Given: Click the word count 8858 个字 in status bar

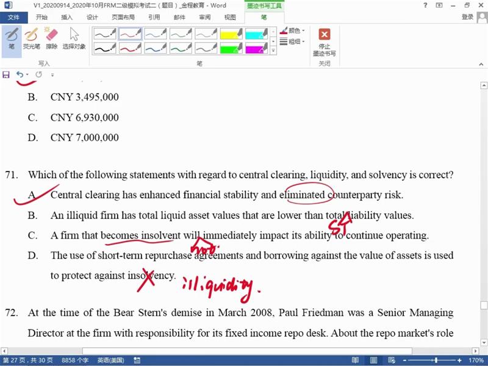Looking at the screenshot, I should [76, 361].
